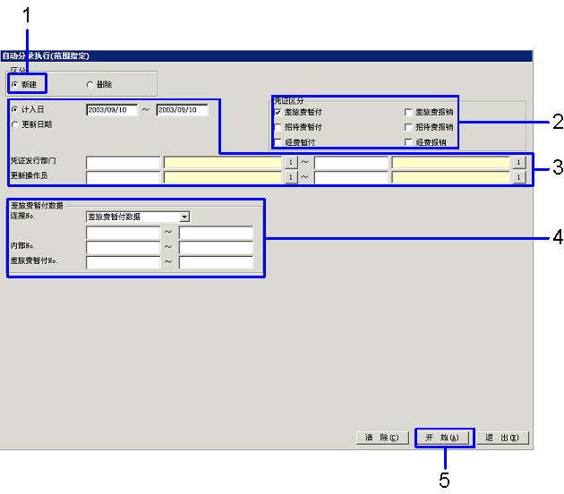Uncheck the 差旅费暂付 checkbox
Image resolution: width=564 pixels, height=494 pixels.
(278, 112)
